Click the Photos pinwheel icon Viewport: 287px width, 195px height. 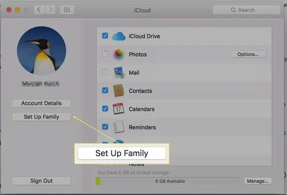tap(119, 54)
